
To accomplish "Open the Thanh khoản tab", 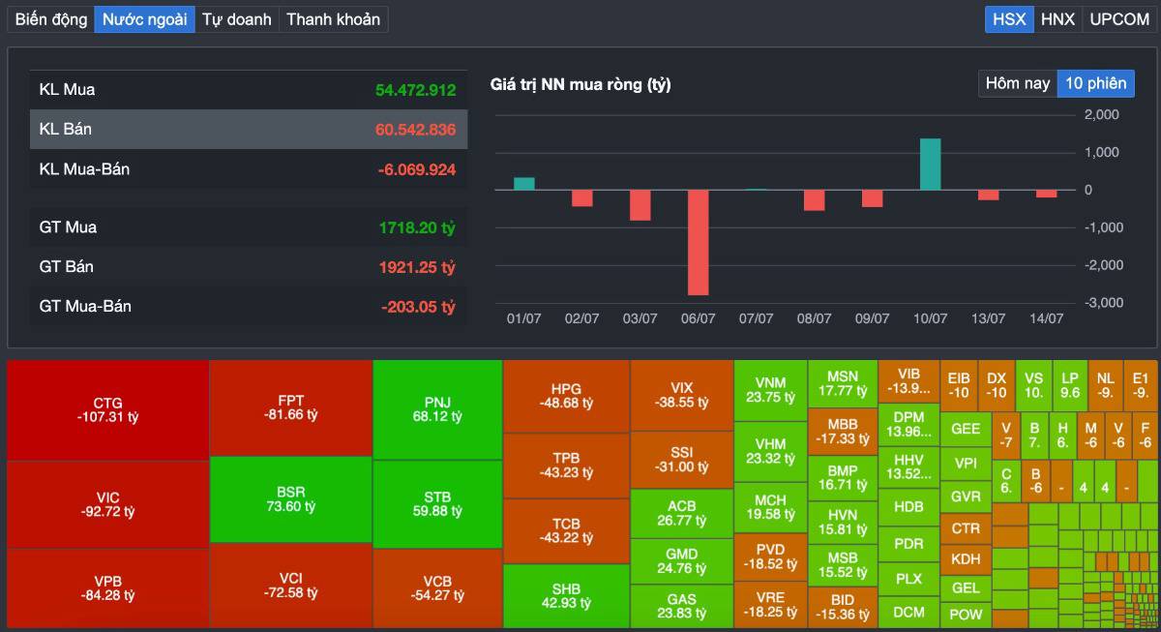I will coord(333,19).
